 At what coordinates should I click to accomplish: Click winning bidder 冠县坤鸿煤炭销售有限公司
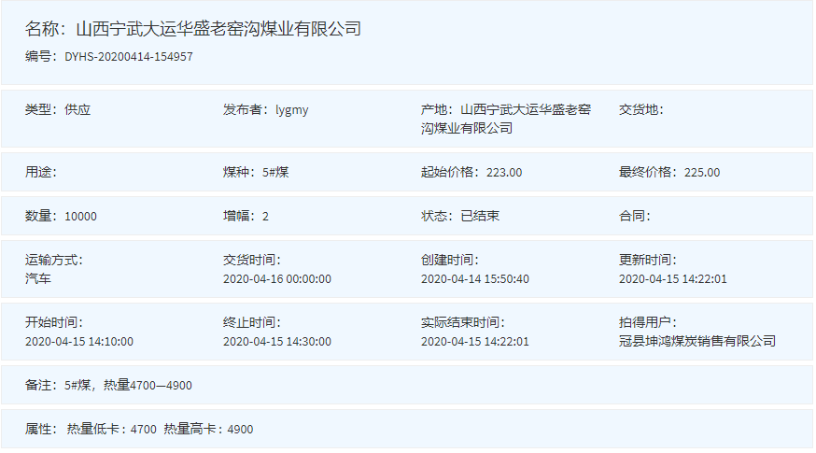tap(697, 341)
